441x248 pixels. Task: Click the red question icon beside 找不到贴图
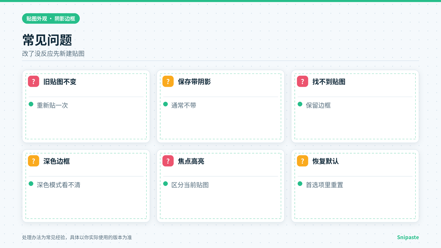[x=302, y=82]
